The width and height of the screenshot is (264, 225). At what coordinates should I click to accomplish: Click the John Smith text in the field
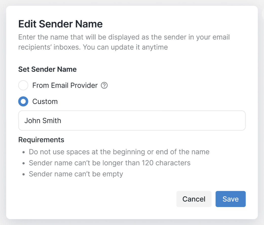coord(43,121)
